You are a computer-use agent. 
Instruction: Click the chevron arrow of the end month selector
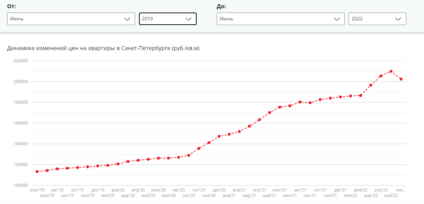[337, 19]
